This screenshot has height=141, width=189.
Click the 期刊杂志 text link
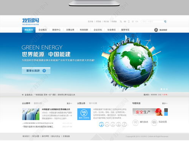pyautogui.click(x=144, y=122)
